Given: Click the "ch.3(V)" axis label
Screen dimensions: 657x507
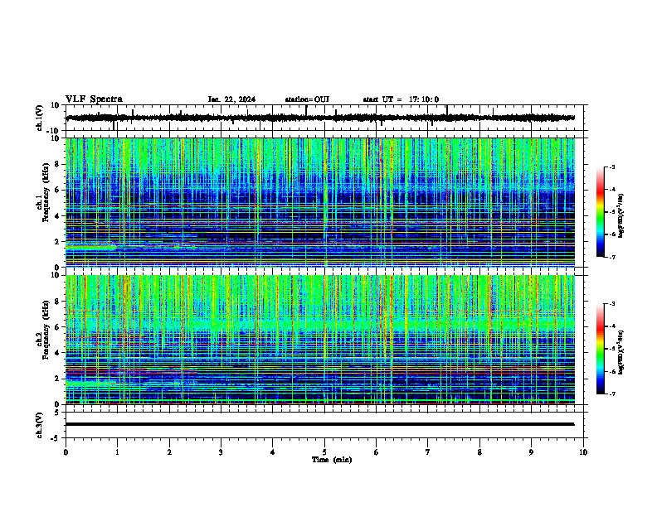Looking at the screenshot, I should point(39,425).
